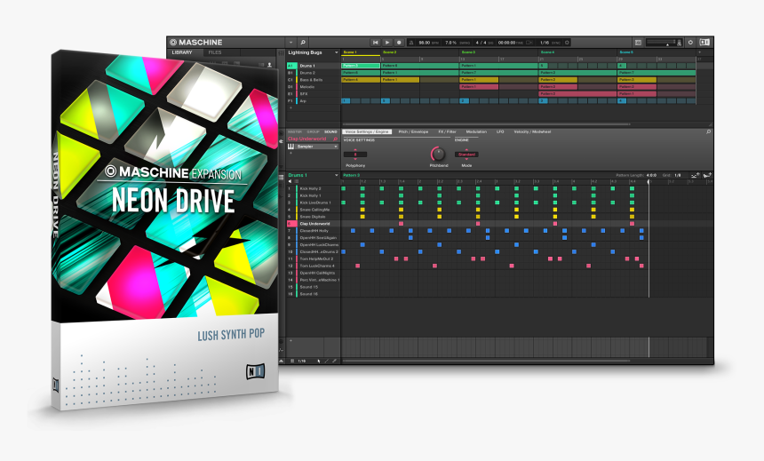
Task: Open the header dropdown menu arrow
Action: tap(290, 43)
